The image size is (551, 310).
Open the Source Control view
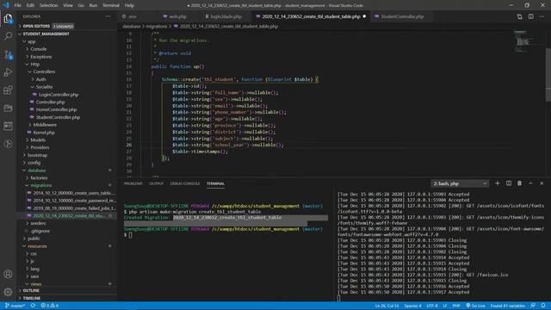8,54
